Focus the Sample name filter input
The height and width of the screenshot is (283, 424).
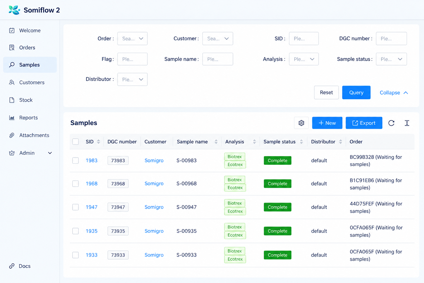coord(218,59)
